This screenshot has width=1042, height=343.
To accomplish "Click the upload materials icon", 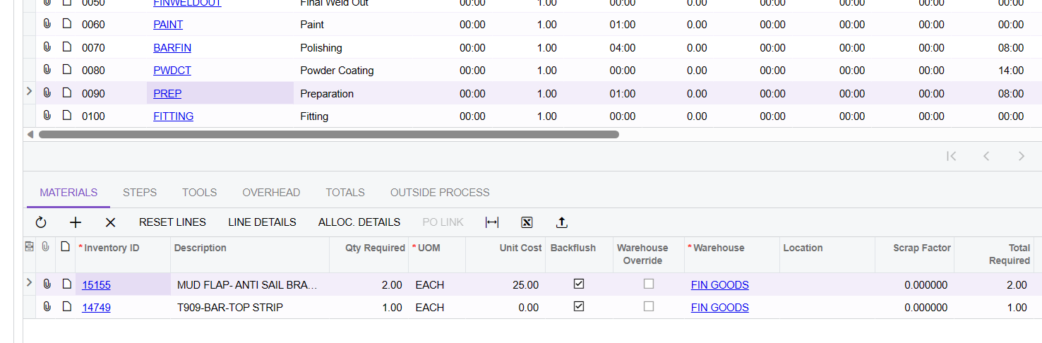I will (562, 222).
